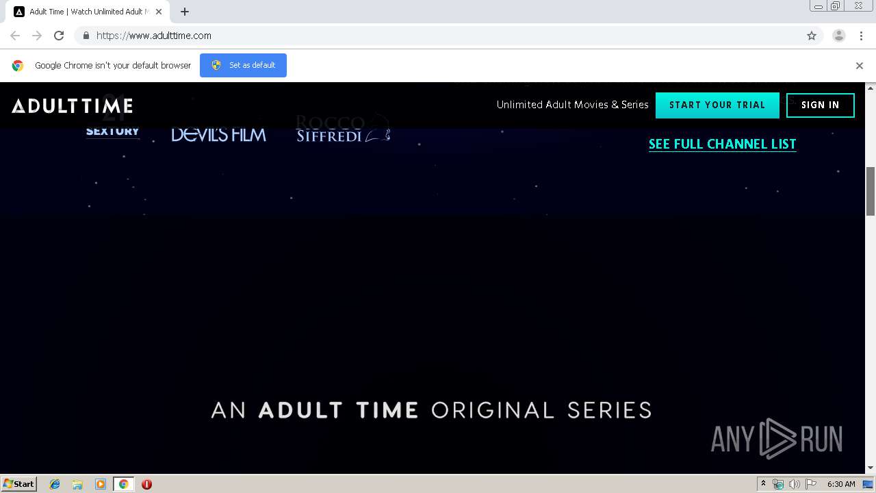
Task: Click the taskbar clock 6:30 AM
Action: (841, 484)
